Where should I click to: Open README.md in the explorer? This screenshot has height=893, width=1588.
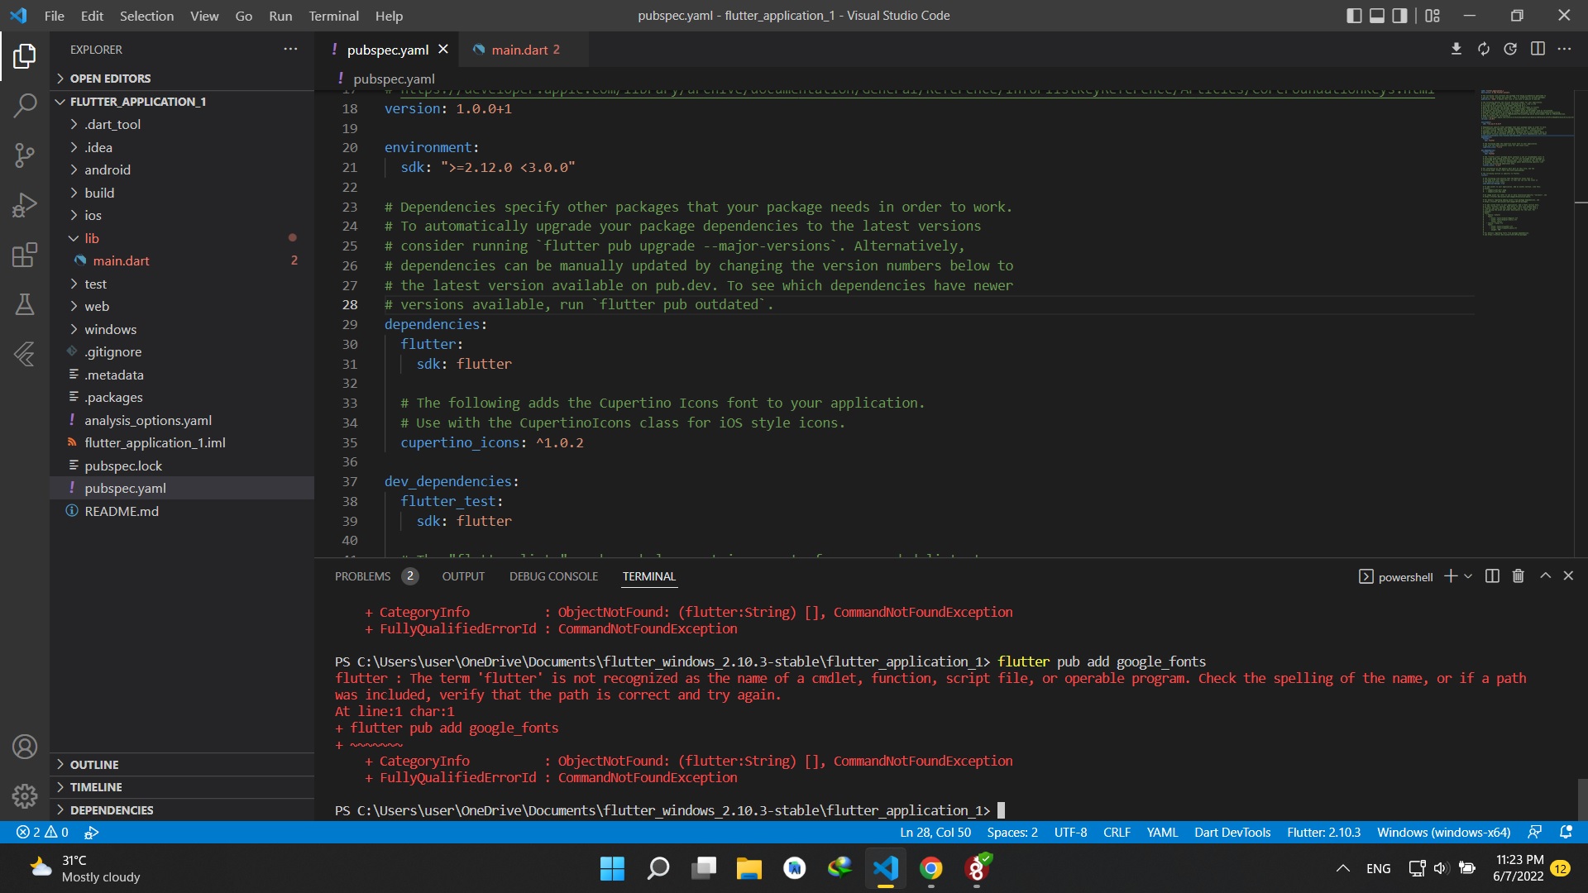pos(182,511)
